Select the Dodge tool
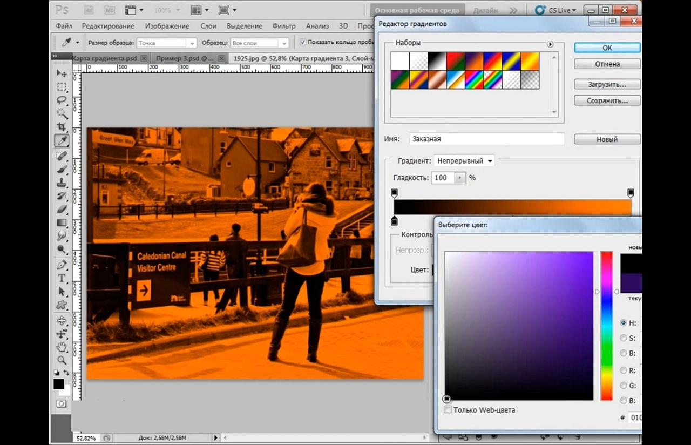This screenshot has height=445, width=691. point(62,250)
